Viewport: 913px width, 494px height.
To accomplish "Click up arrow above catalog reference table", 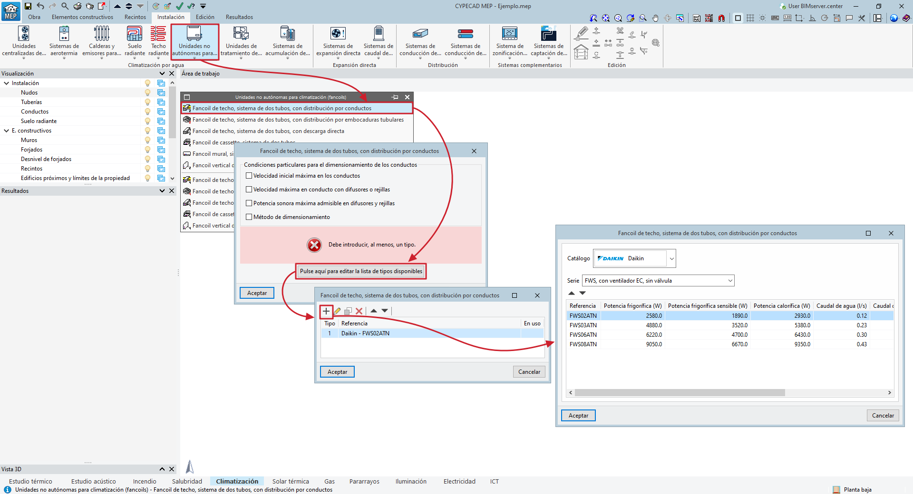I will tap(572, 293).
